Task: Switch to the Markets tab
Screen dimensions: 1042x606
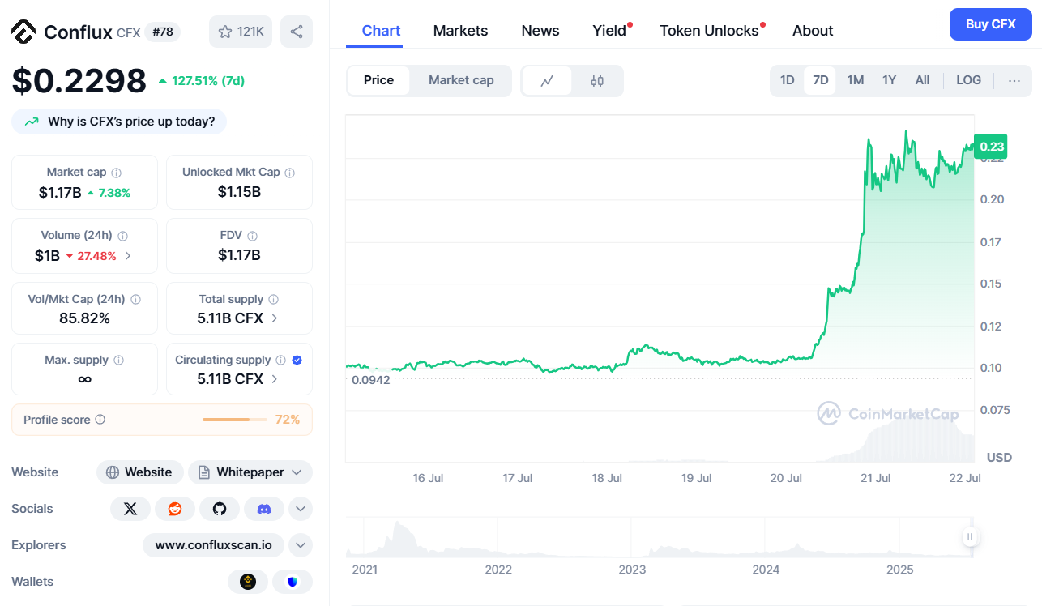Action: (460, 31)
